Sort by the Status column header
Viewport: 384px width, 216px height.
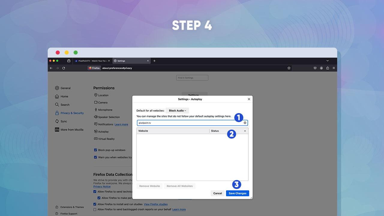[x=229, y=131]
